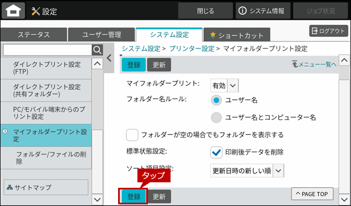Viewport: 351px width, 206px height.
Task: Open the ショートカット tab
Action: [x=237, y=35]
